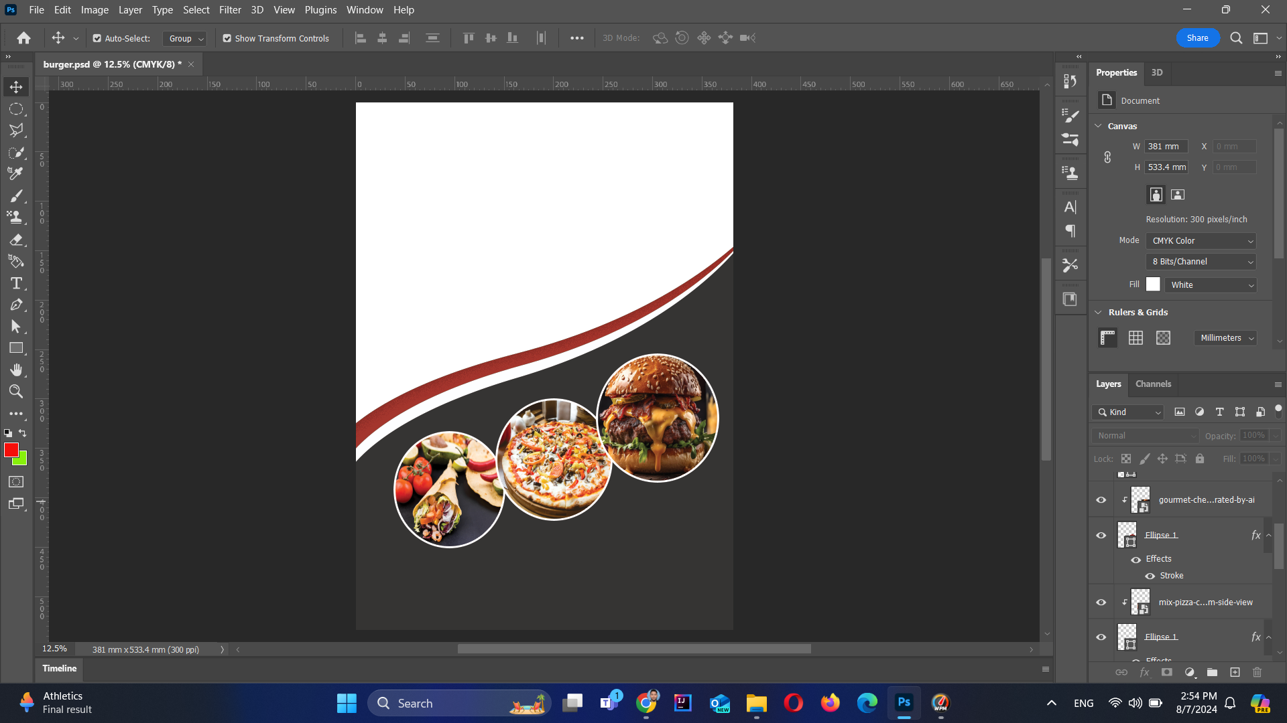Click the canvas Fill white swatch
The width and height of the screenshot is (1287, 723).
tap(1153, 285)
